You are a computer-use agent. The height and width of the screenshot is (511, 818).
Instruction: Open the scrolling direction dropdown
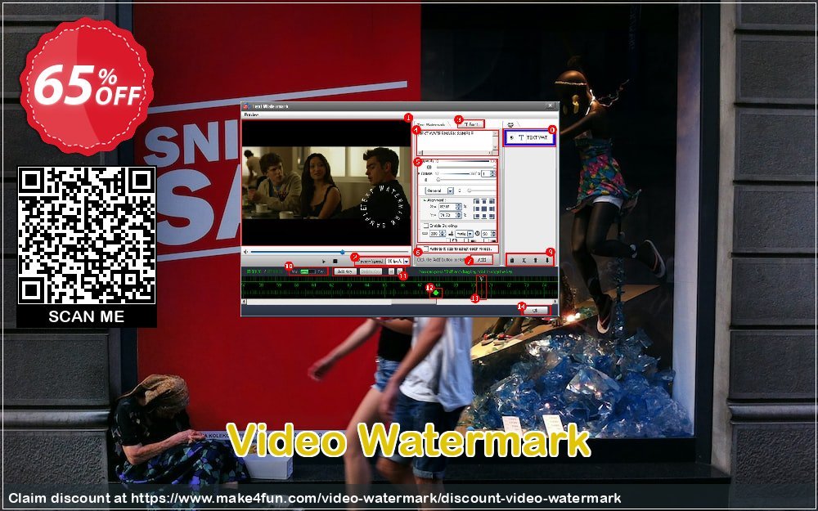[465, 234]
